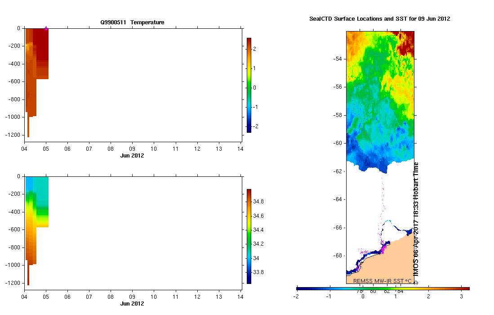Click the temperature plot vertical color bar
The height and width of the screenshot is (315, 494).
(x=249, y=85)
